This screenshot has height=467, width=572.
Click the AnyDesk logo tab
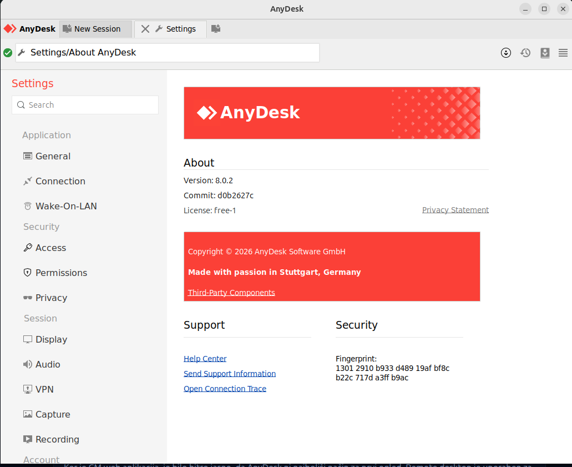click(29, 29)
